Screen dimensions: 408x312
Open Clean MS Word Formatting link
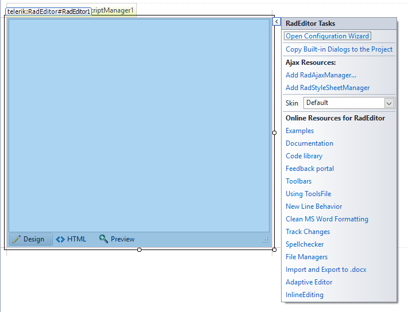pos(327,219)
